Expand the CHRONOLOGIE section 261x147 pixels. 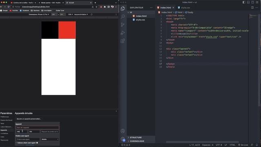point(137,141)
